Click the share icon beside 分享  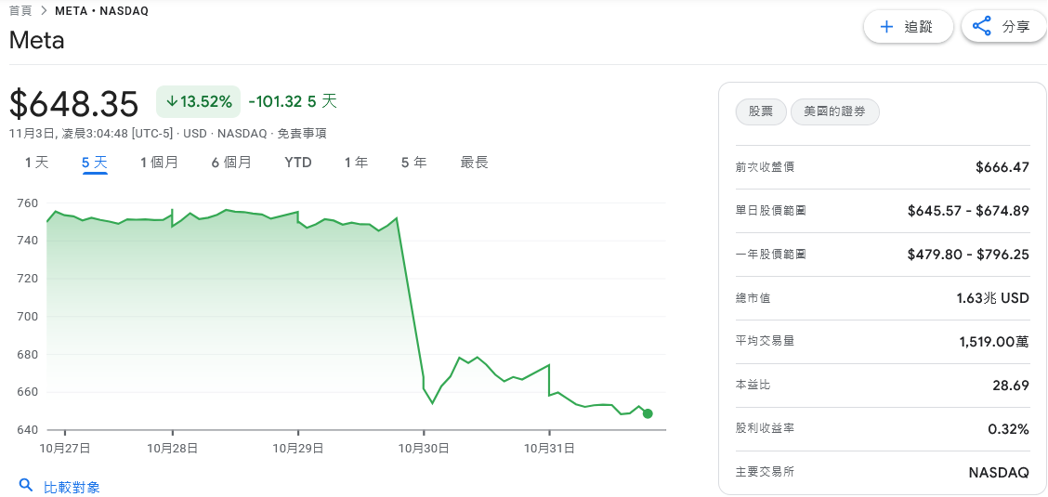point(982,27)
